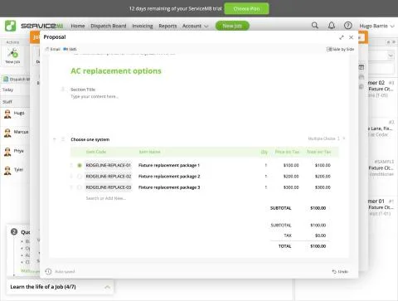The width and height of the screenshot is (398, 301).
Task: Open the help question mark icon
Action: 348,26
